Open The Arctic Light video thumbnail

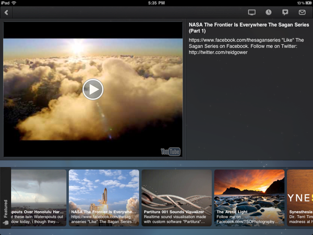(x=249, y=198)
